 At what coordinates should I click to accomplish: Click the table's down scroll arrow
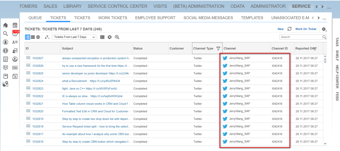coord(325,143)
